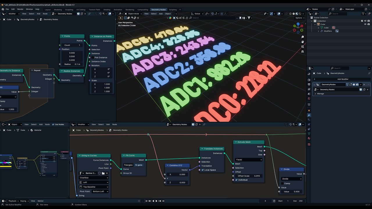The height and width of the screenshot is (209, 372).
Task: Open the Outliner filter funnel
Action: point(364,14)
